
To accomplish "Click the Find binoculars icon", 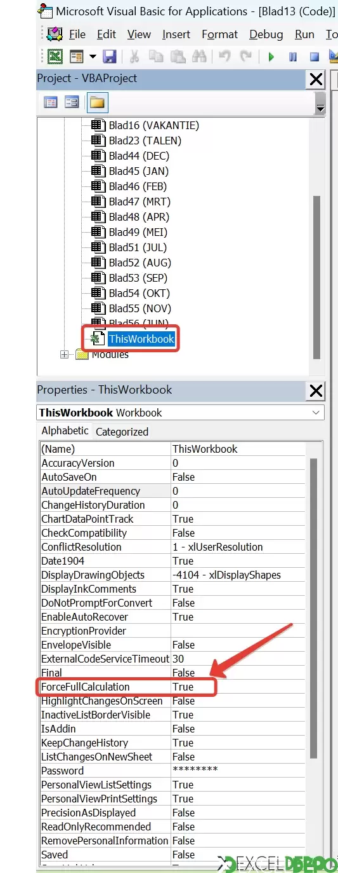I will (199, 57).
